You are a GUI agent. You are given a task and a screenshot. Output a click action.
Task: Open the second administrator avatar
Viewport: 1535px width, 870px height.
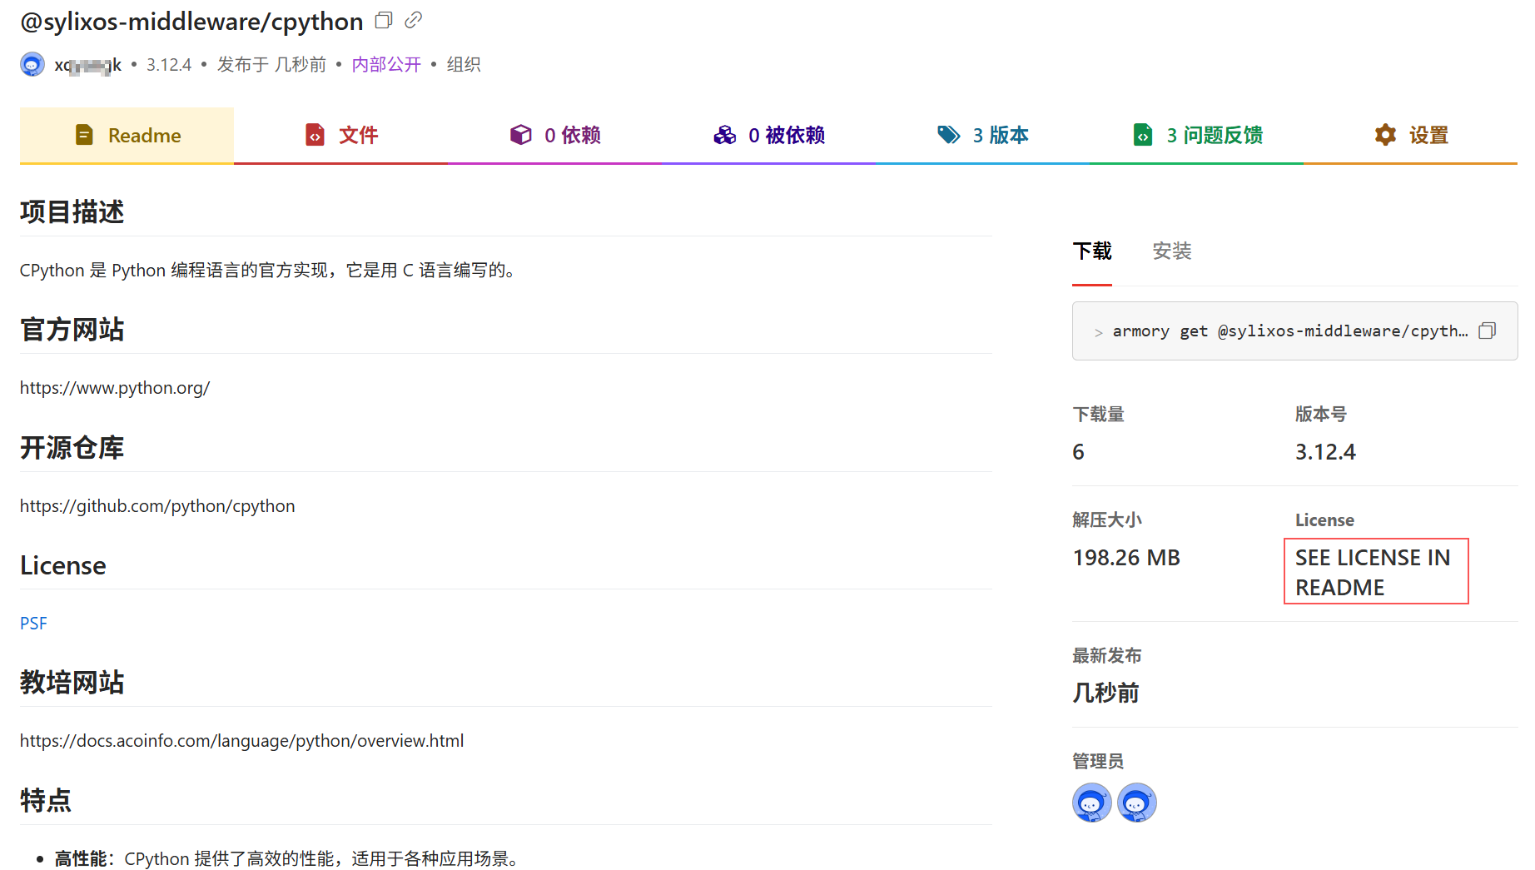tap(1137, 803)
